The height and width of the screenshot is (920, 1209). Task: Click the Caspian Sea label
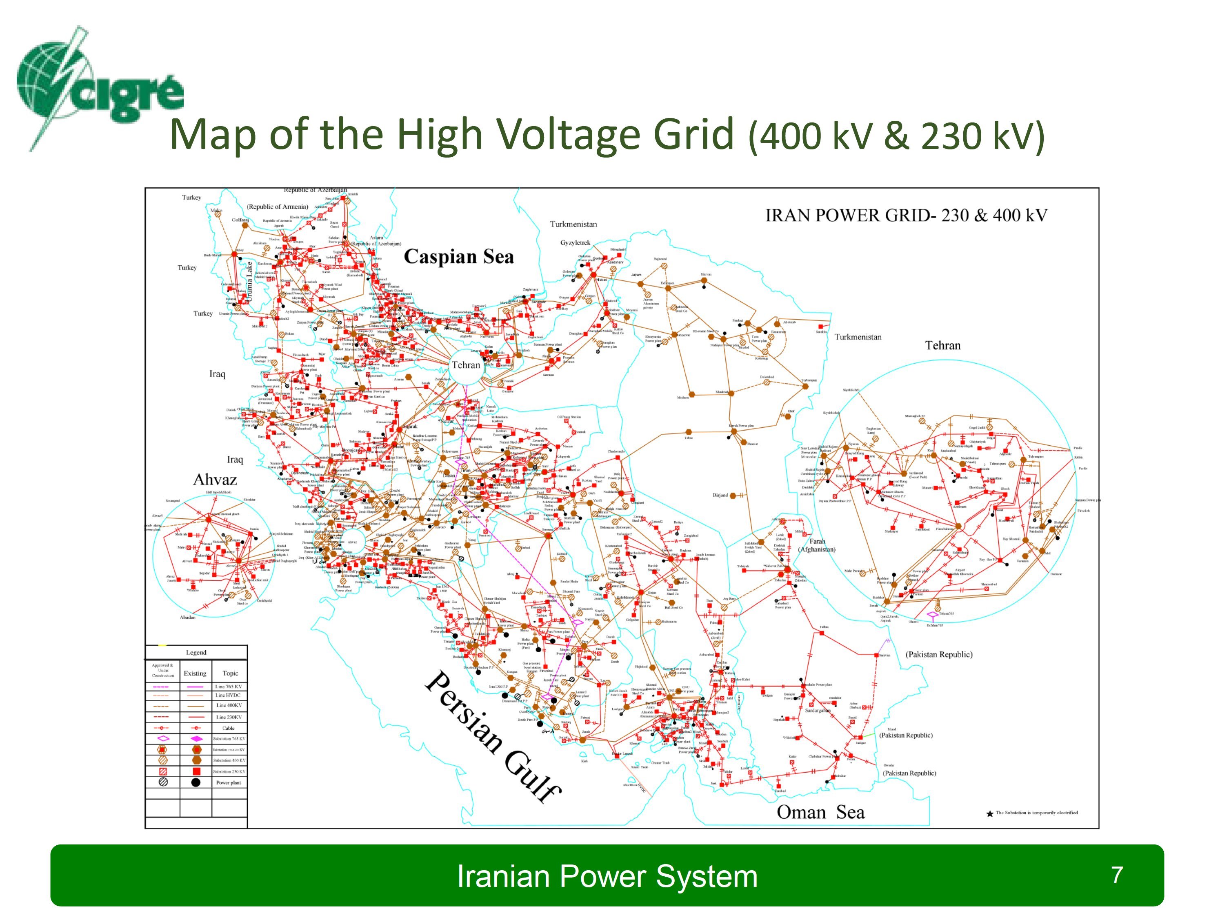tap(459, 257)
